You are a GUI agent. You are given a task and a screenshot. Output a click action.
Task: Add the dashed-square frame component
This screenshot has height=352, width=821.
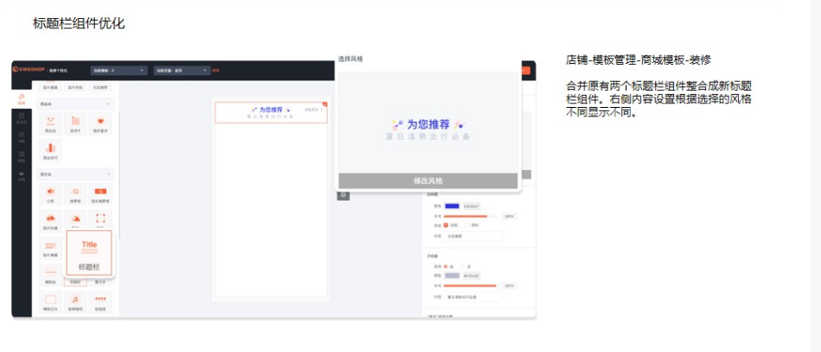click(x=100, y=220)
